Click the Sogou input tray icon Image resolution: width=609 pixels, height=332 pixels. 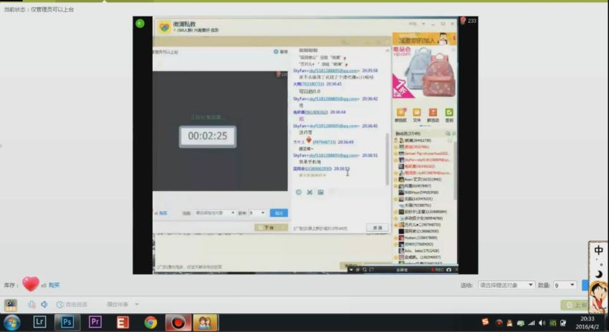pos(486,321)
